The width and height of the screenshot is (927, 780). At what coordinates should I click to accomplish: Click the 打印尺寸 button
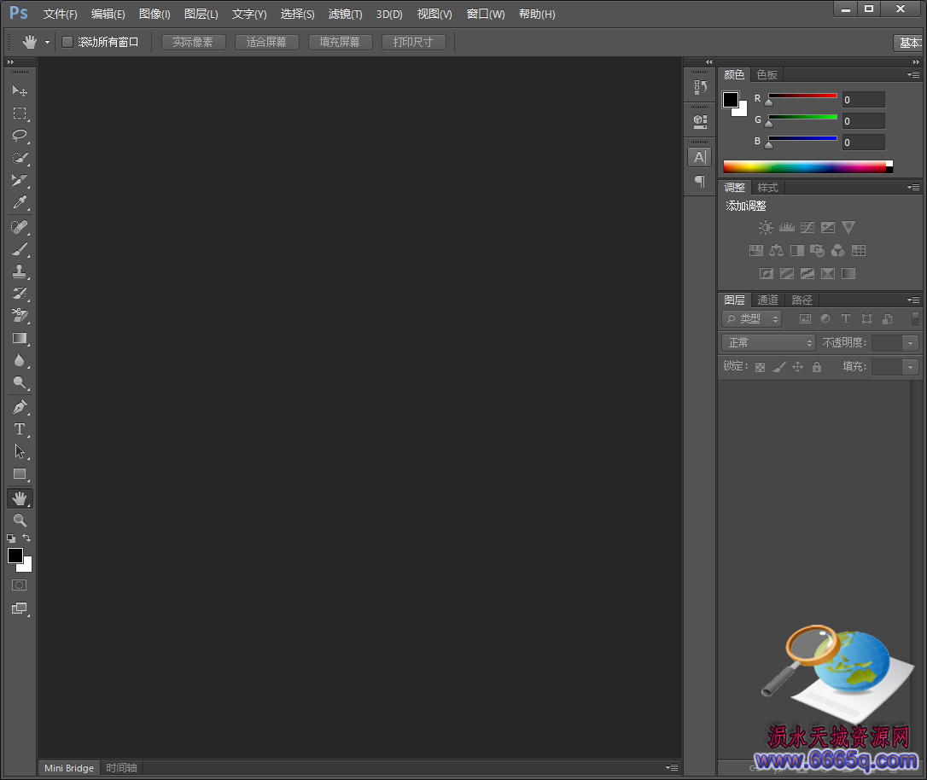tap(413, 42)
